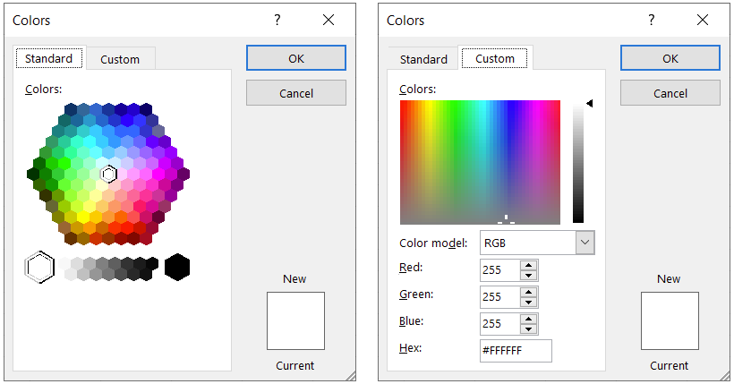Decrease the Green value with down arrow
The height and width of the screenshot is (384, 734).
click(529, 302)
